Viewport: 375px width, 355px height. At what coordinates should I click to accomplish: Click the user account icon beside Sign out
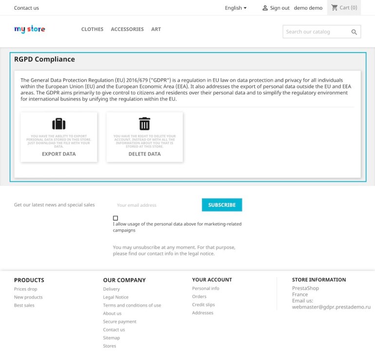click(x=265, y=8)
